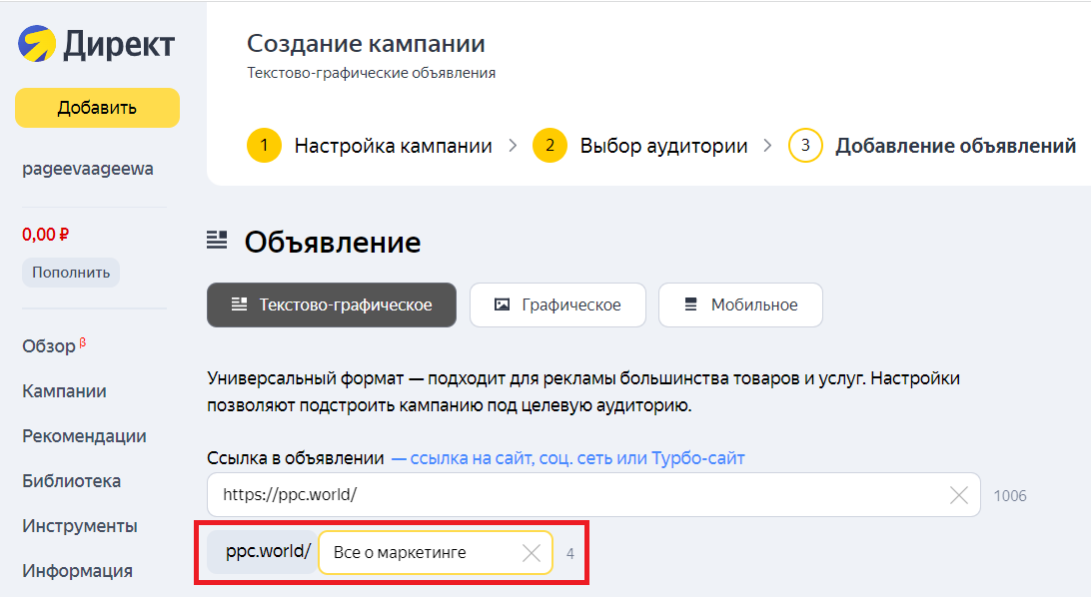Open Кампании in the sidebar
1091x597 pixels.
pos(64,391)
